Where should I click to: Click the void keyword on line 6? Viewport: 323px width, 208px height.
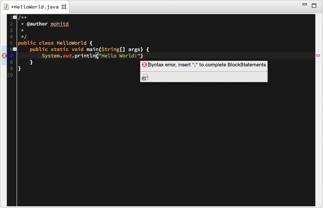pyautogui.click(x=78, y=49)
